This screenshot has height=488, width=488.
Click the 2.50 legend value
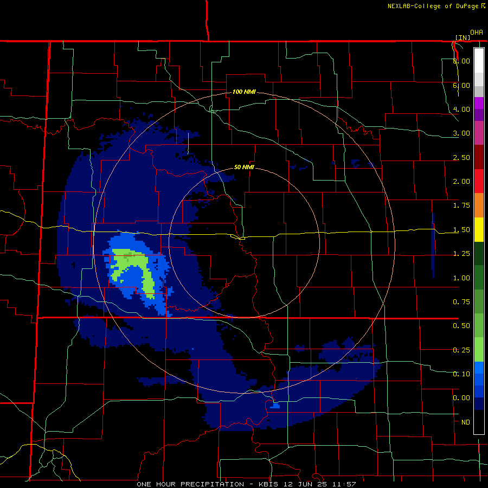pyautogui.click(x=461, y=157)
